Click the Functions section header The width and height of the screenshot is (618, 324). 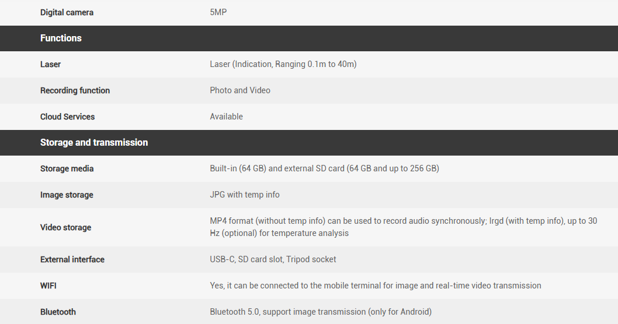(61, 38)
